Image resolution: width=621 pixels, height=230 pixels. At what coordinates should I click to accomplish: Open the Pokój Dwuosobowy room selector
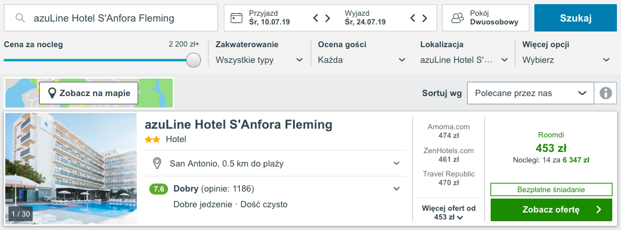486,18
